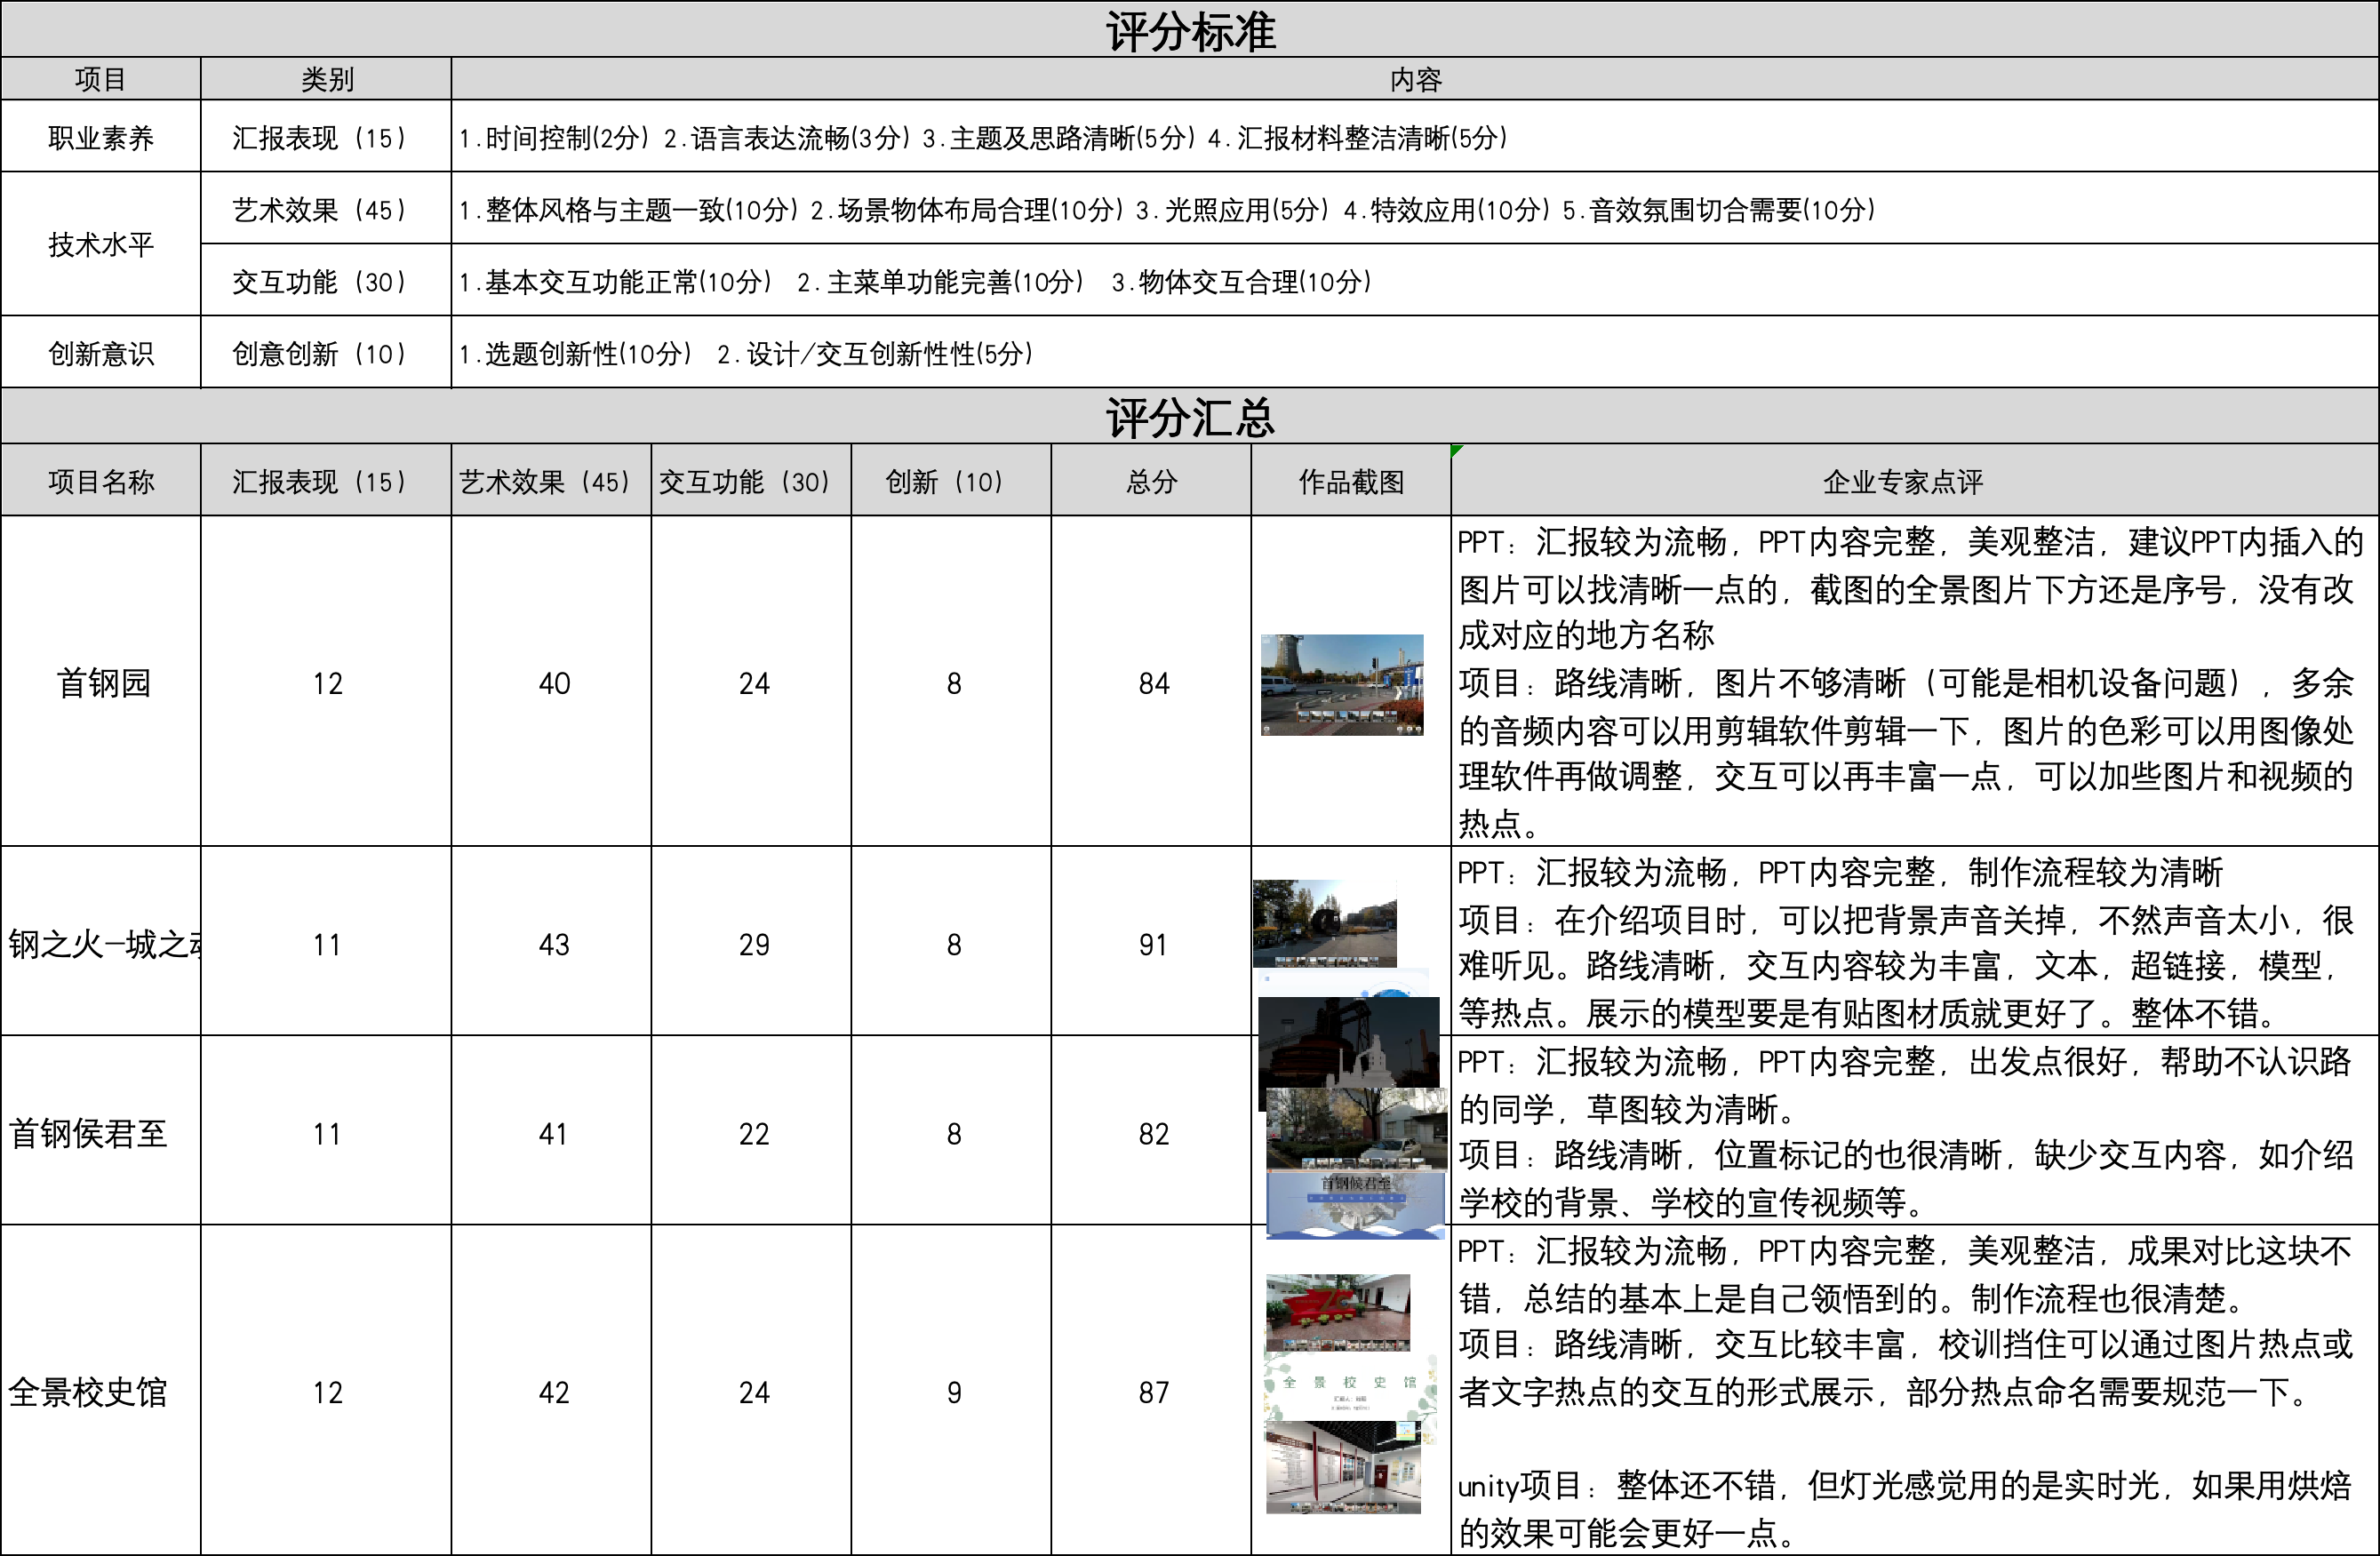The width and height of the screenshot is (2380, 1556).
Task: Click the 首钢侯君至 campus screenshot image
Action: click(1356, 1128)
